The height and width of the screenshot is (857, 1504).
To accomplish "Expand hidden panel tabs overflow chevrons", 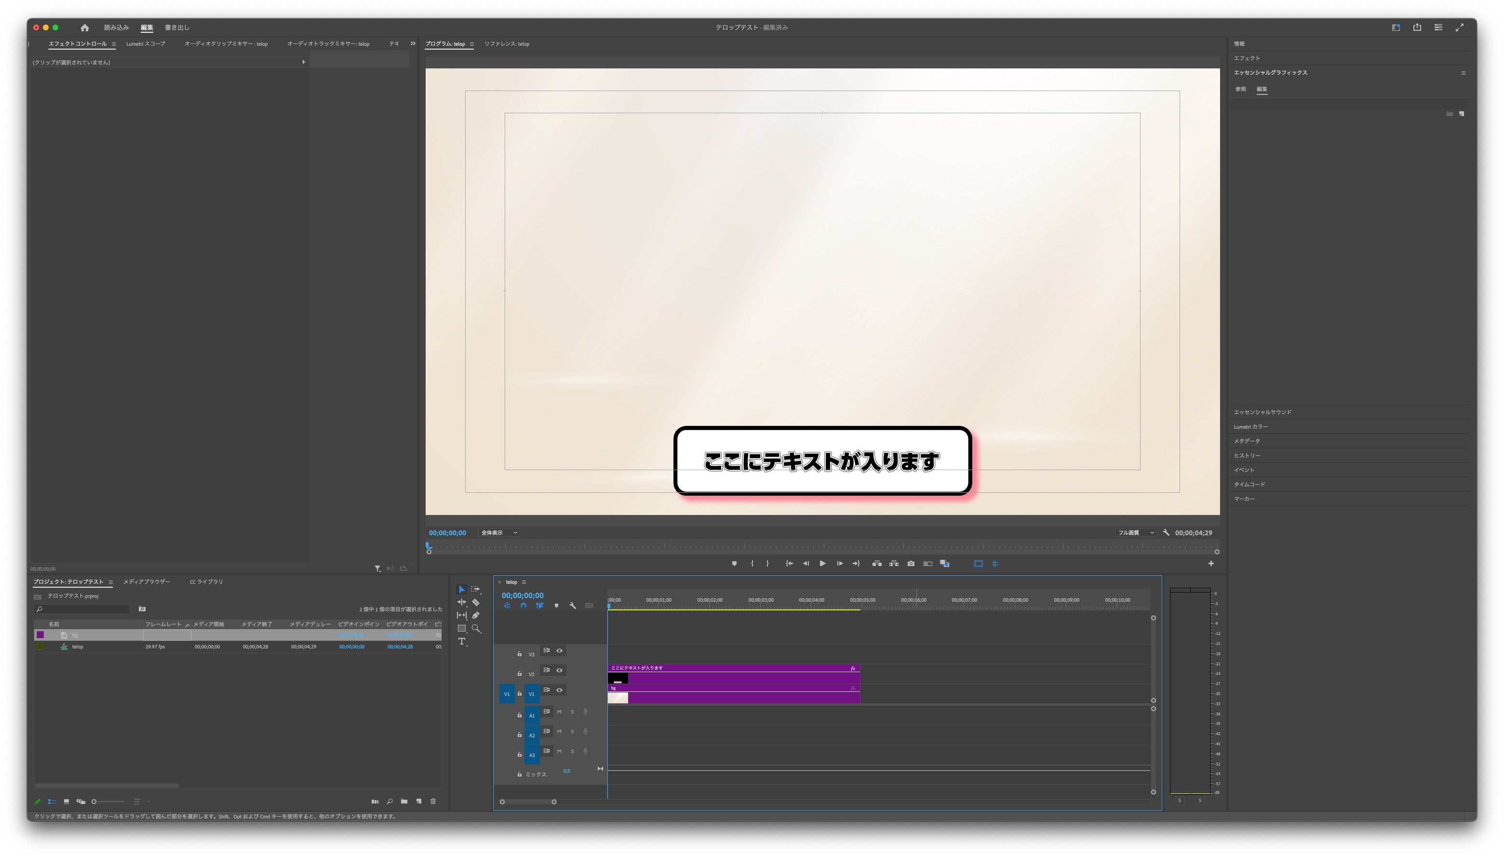I will point(413,43).
